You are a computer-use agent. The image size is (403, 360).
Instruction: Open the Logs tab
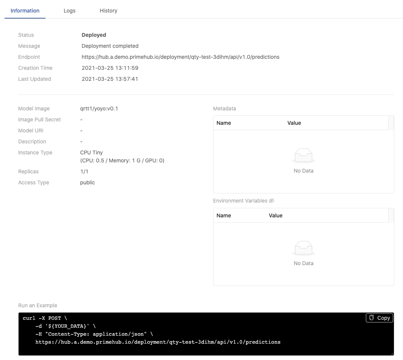coord(69,11)
